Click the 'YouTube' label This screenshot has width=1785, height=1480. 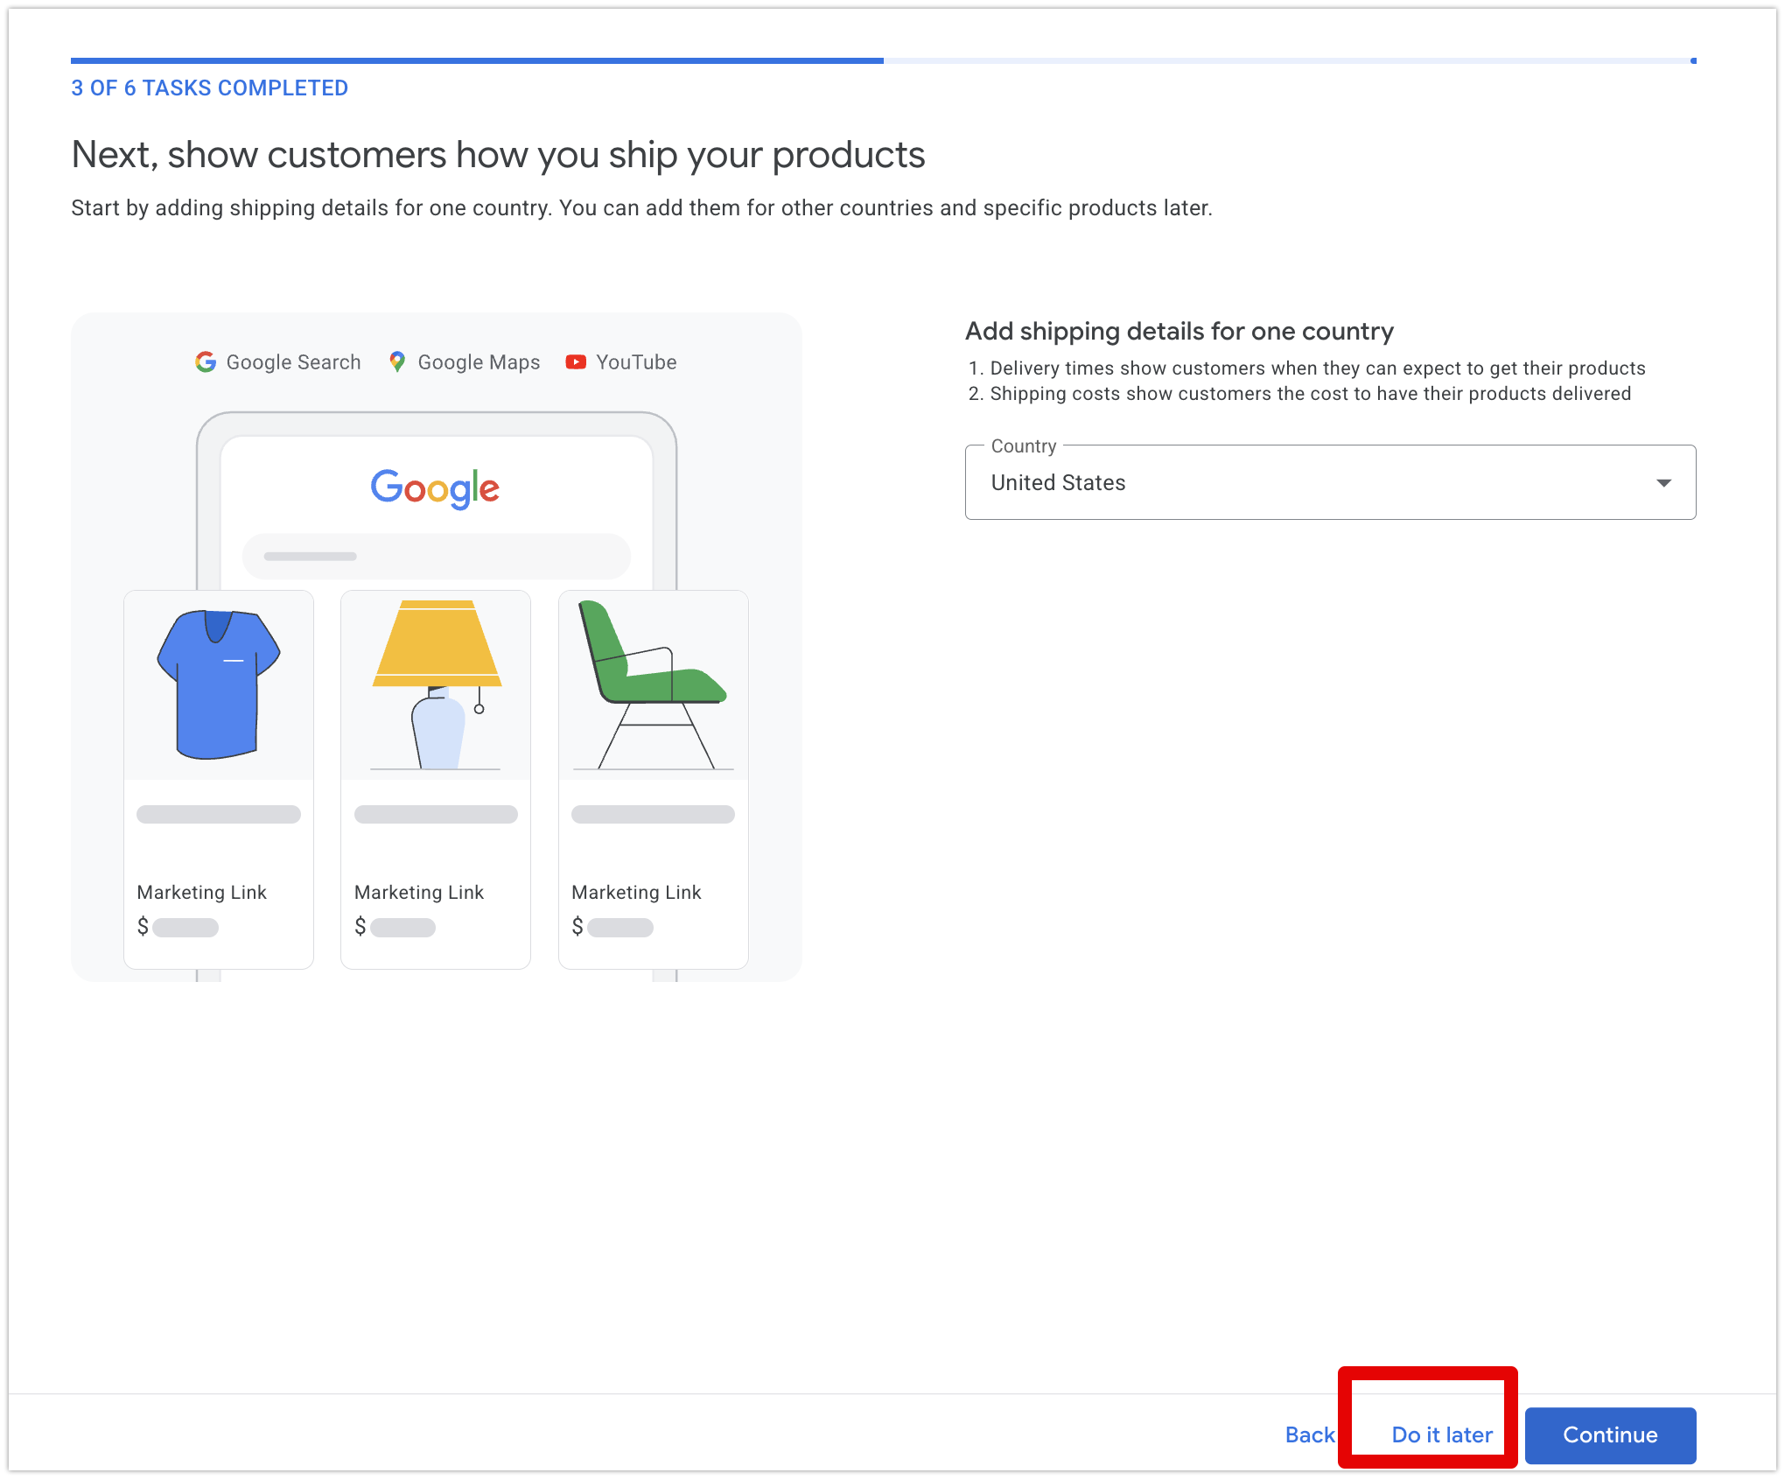pyautogui.click(x=636, y=362)
